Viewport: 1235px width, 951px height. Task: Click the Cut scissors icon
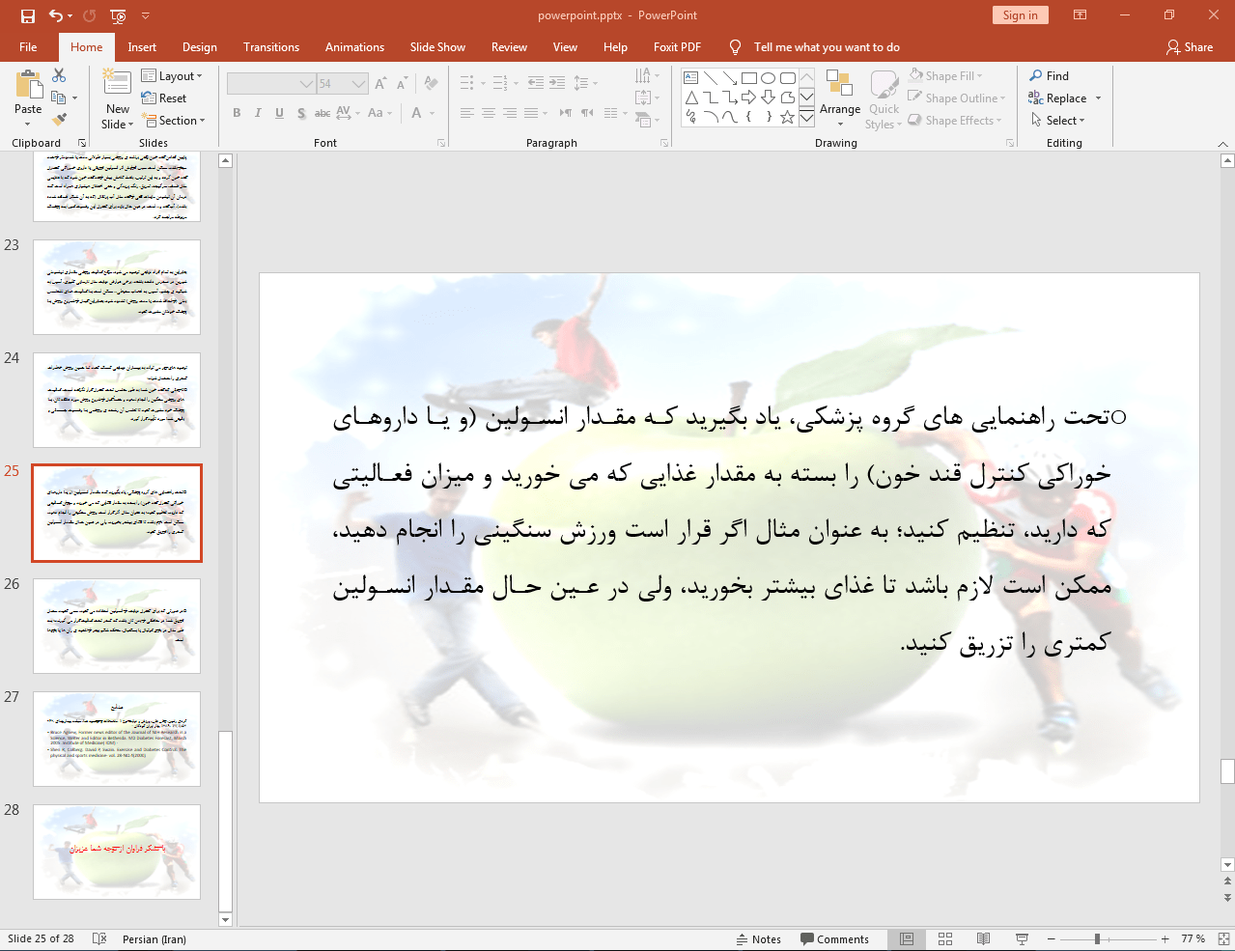60,75
